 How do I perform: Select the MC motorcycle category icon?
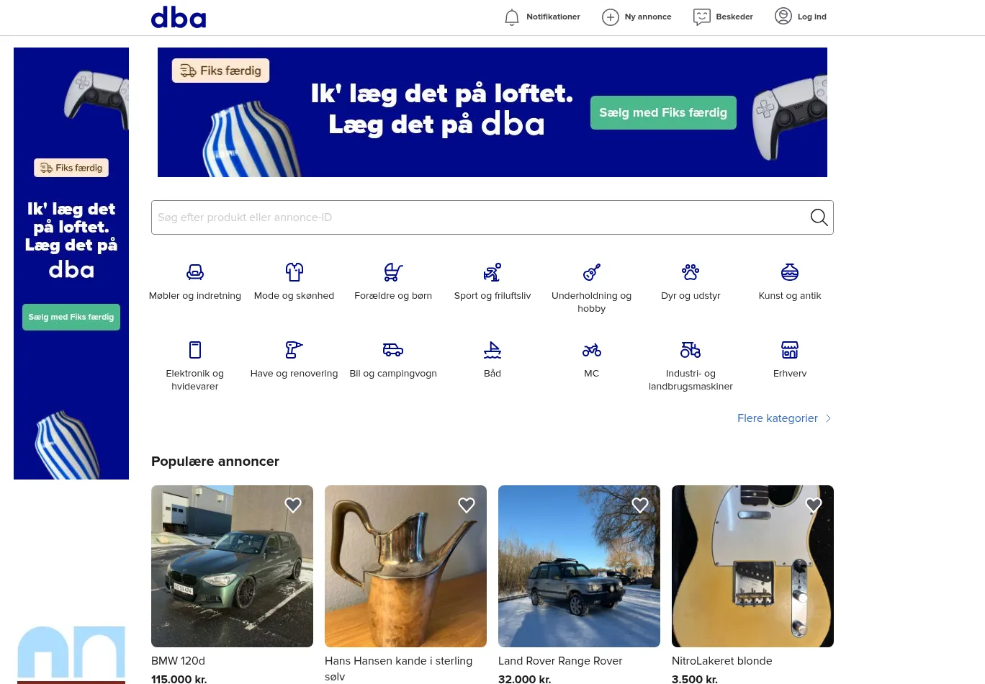(x=592, y=350)
